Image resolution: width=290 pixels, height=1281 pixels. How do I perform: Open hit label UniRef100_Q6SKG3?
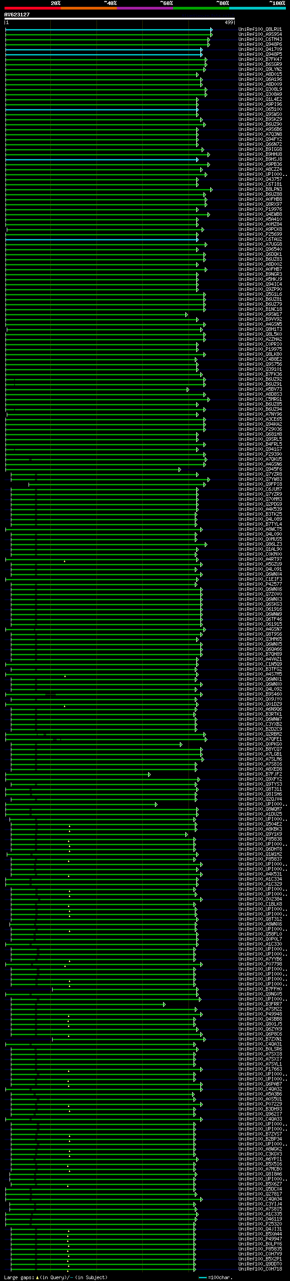260,604
